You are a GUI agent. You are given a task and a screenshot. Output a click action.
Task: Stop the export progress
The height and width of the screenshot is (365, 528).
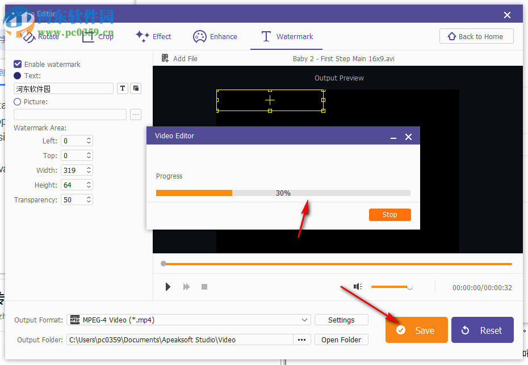[x=389, y=214]
